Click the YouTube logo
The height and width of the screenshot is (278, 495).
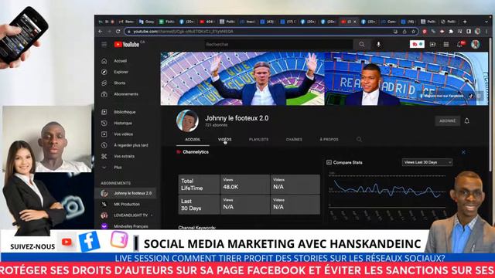(x=127, y=45)
